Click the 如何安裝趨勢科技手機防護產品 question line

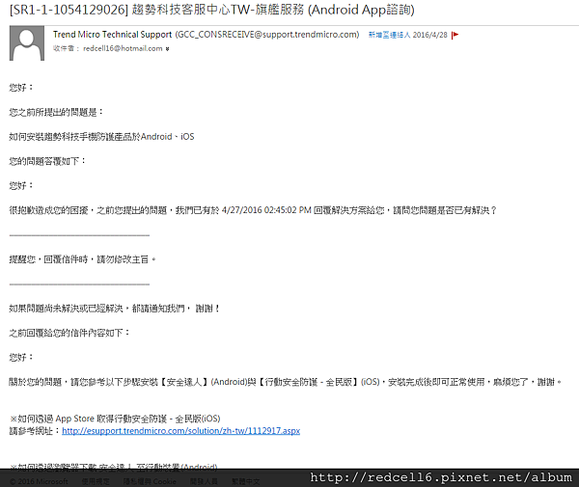(x=101, y=137)
